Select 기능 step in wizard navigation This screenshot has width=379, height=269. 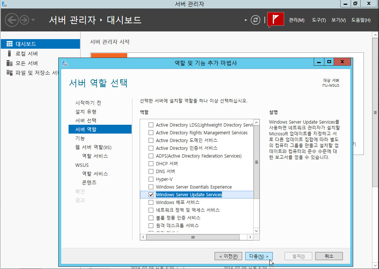[x=80, y=138]
